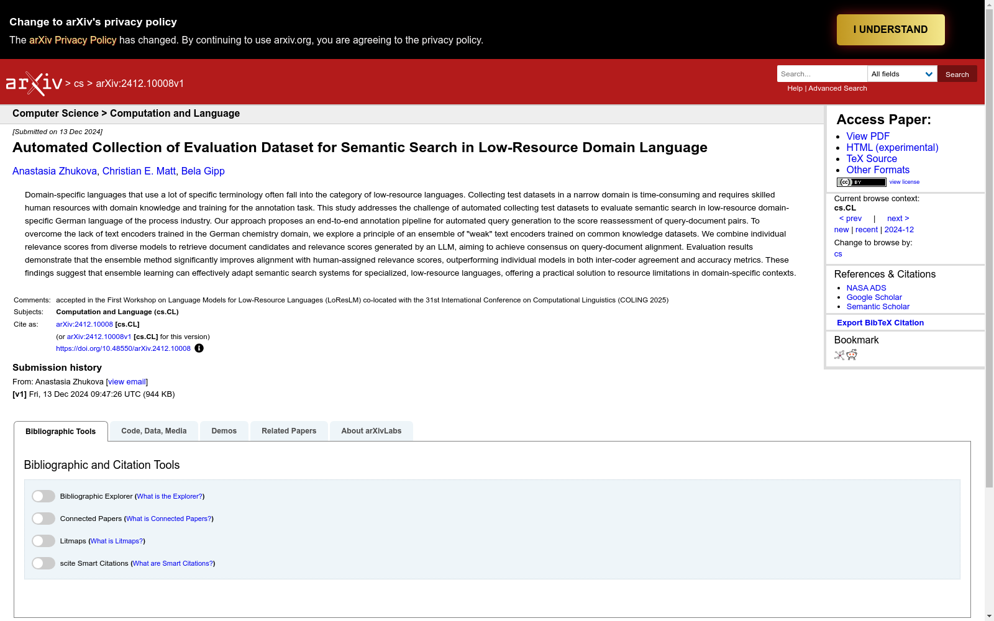Open the Other Formats link
Viewport: 994px width, 621px height.
coord(878,170)
